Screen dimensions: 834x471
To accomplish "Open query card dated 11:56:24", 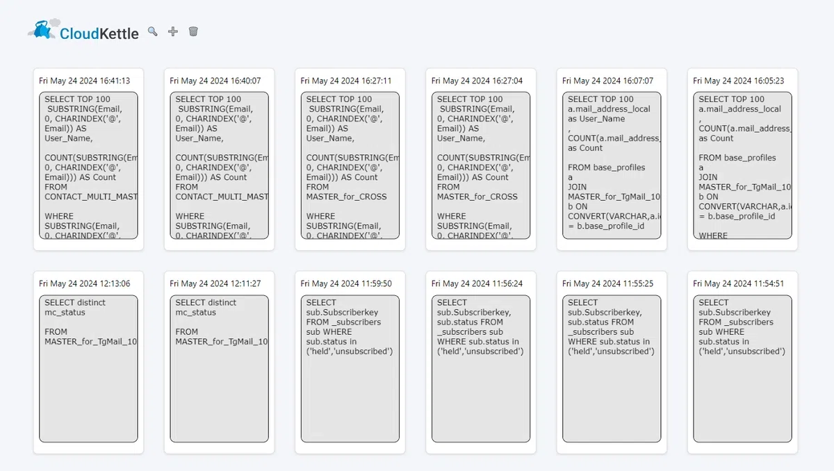I will pos(480,363).
